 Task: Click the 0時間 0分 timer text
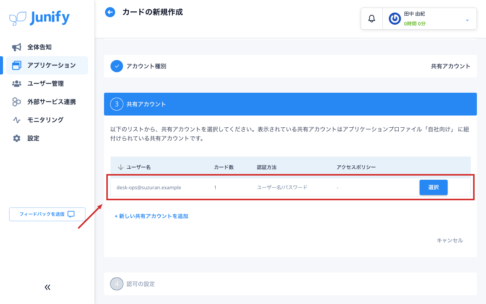click(x=415, y=24)
